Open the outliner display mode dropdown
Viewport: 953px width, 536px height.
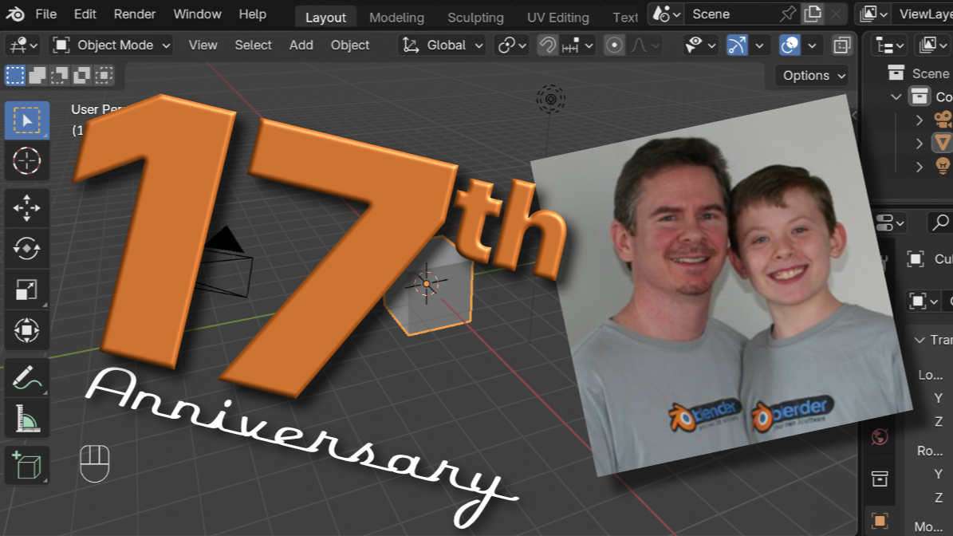(933, 45)
